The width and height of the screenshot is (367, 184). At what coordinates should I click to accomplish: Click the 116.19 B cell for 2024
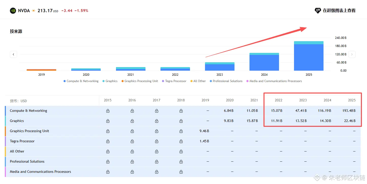[325, 111]
